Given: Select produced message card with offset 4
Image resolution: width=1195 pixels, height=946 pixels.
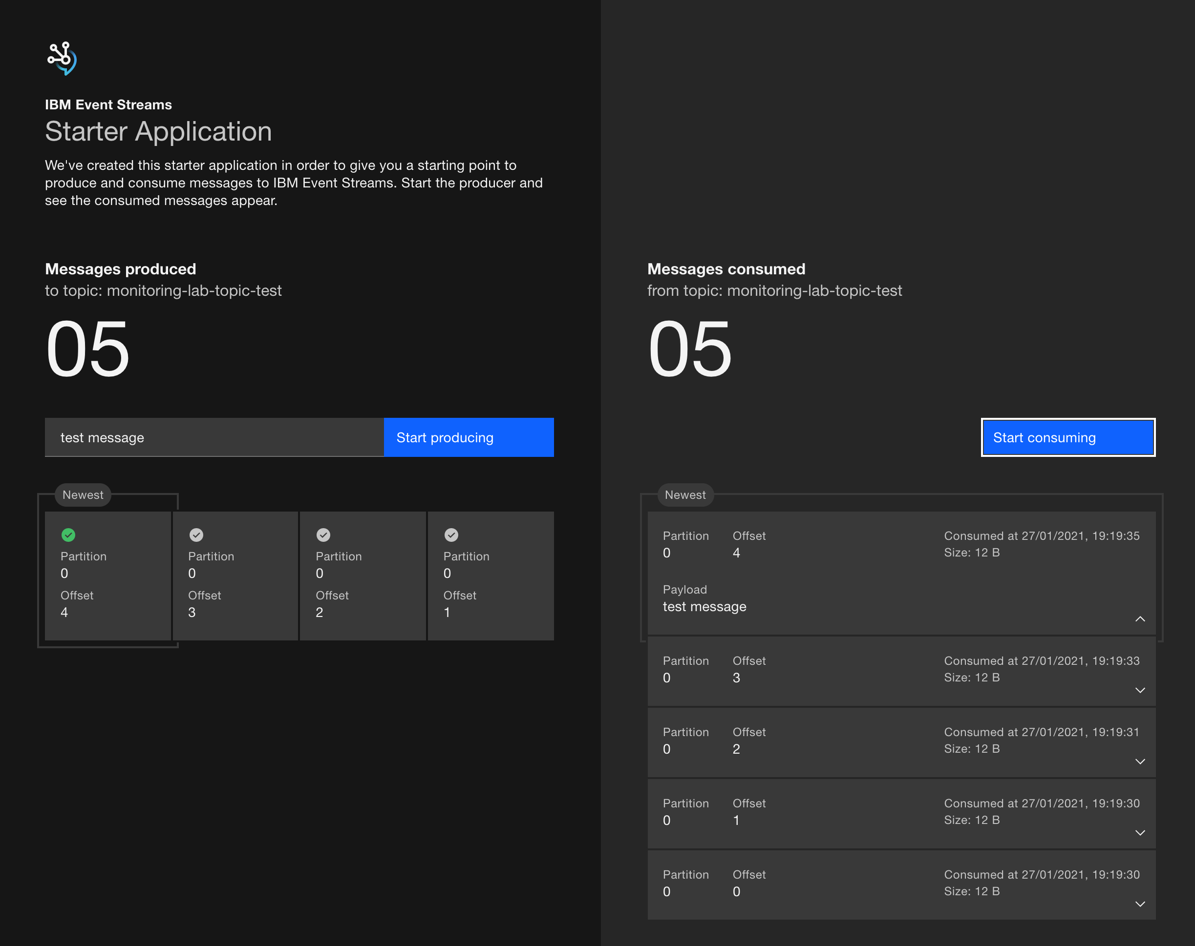Looking at the screenshot, I should [x=107, y=576].
